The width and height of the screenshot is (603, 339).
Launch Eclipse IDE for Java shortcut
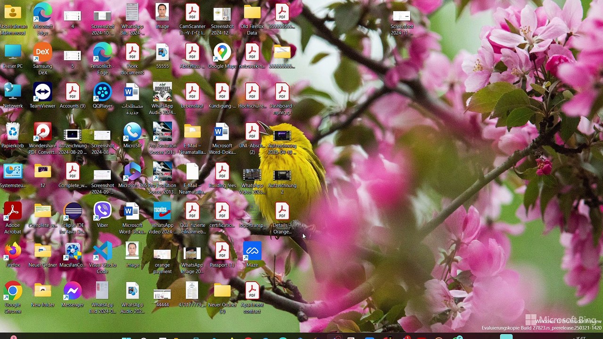tap(73, 218)
